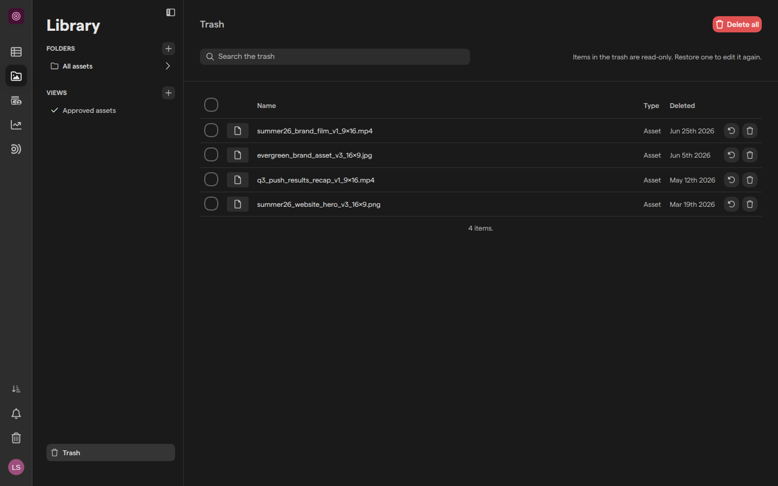Click the app logo icon
Screen dimensions: 778x486
[16, 16]
